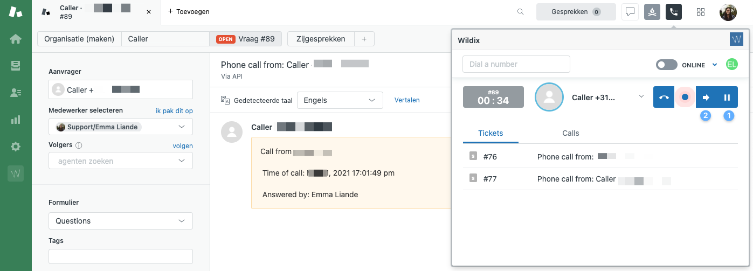
Task: Open the chat bubble icon
Action: (x=630, y=12)
